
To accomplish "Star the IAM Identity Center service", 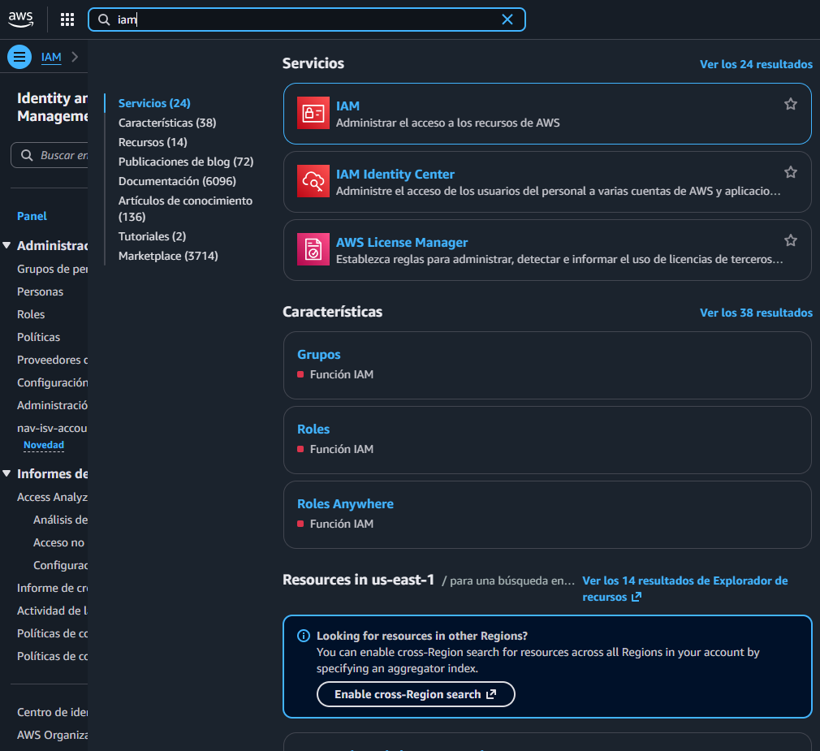I will (790, 172).
